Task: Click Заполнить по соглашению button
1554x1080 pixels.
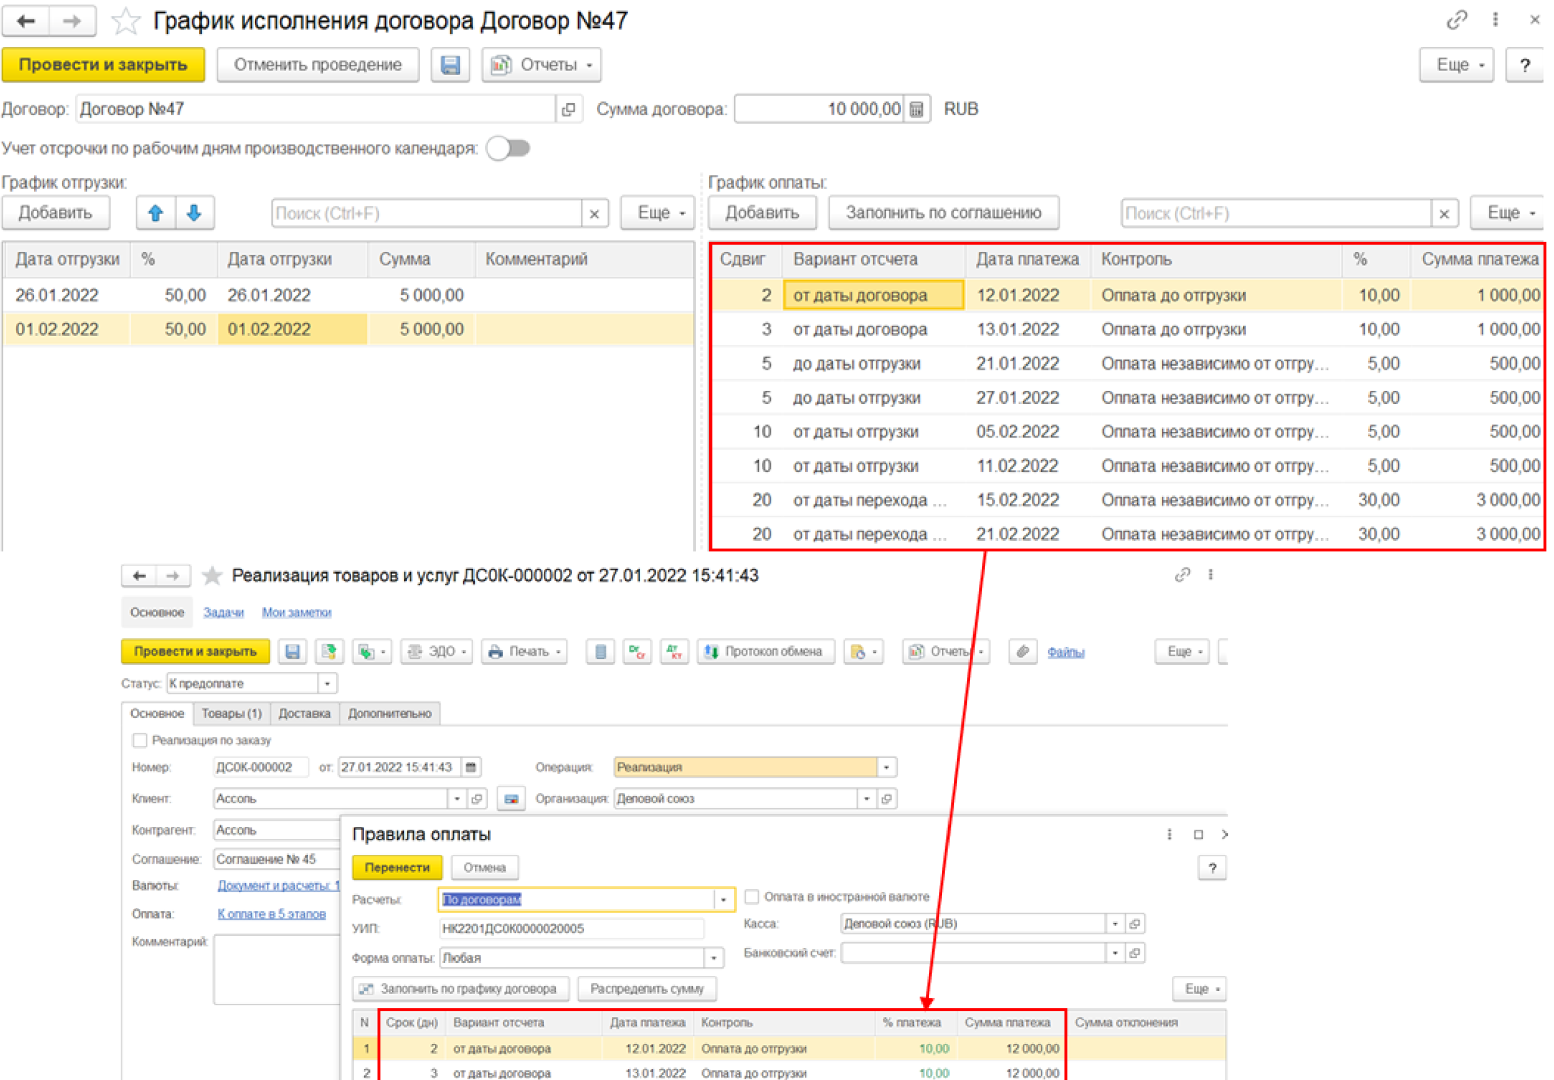Action: [x=943, y=213]
